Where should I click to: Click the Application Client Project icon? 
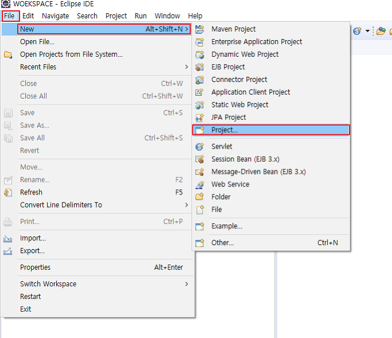tap(200, 92)
